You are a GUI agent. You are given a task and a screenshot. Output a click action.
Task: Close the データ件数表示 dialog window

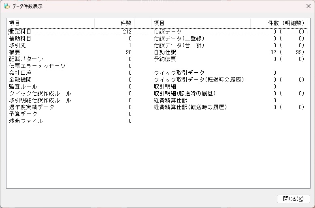coord(308,6)
